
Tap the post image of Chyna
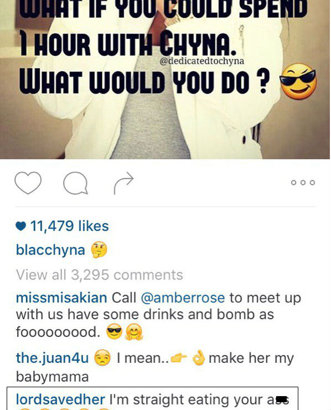tap(165, 79)
